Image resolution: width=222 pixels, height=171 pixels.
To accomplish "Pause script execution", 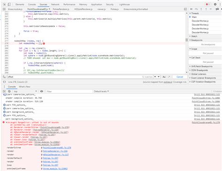I will tap(191, 9).
